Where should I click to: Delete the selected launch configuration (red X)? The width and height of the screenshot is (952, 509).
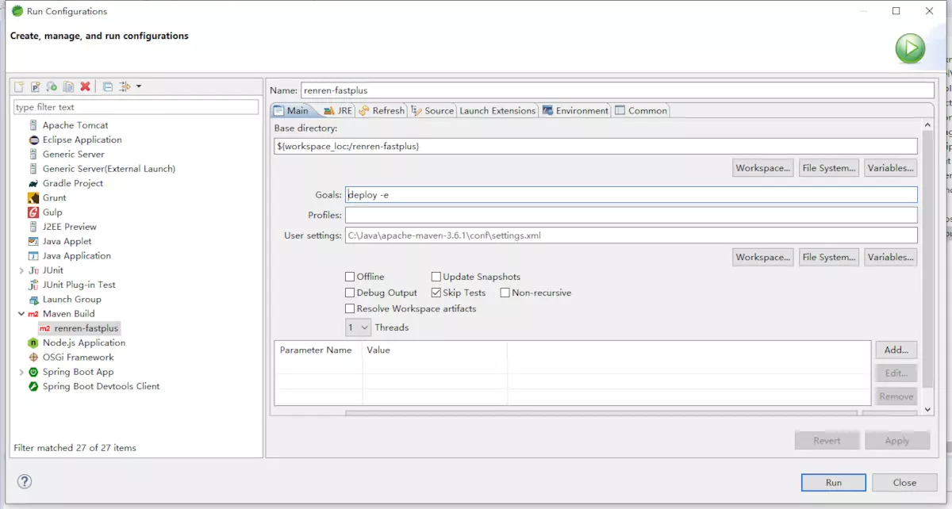(85, 86)
